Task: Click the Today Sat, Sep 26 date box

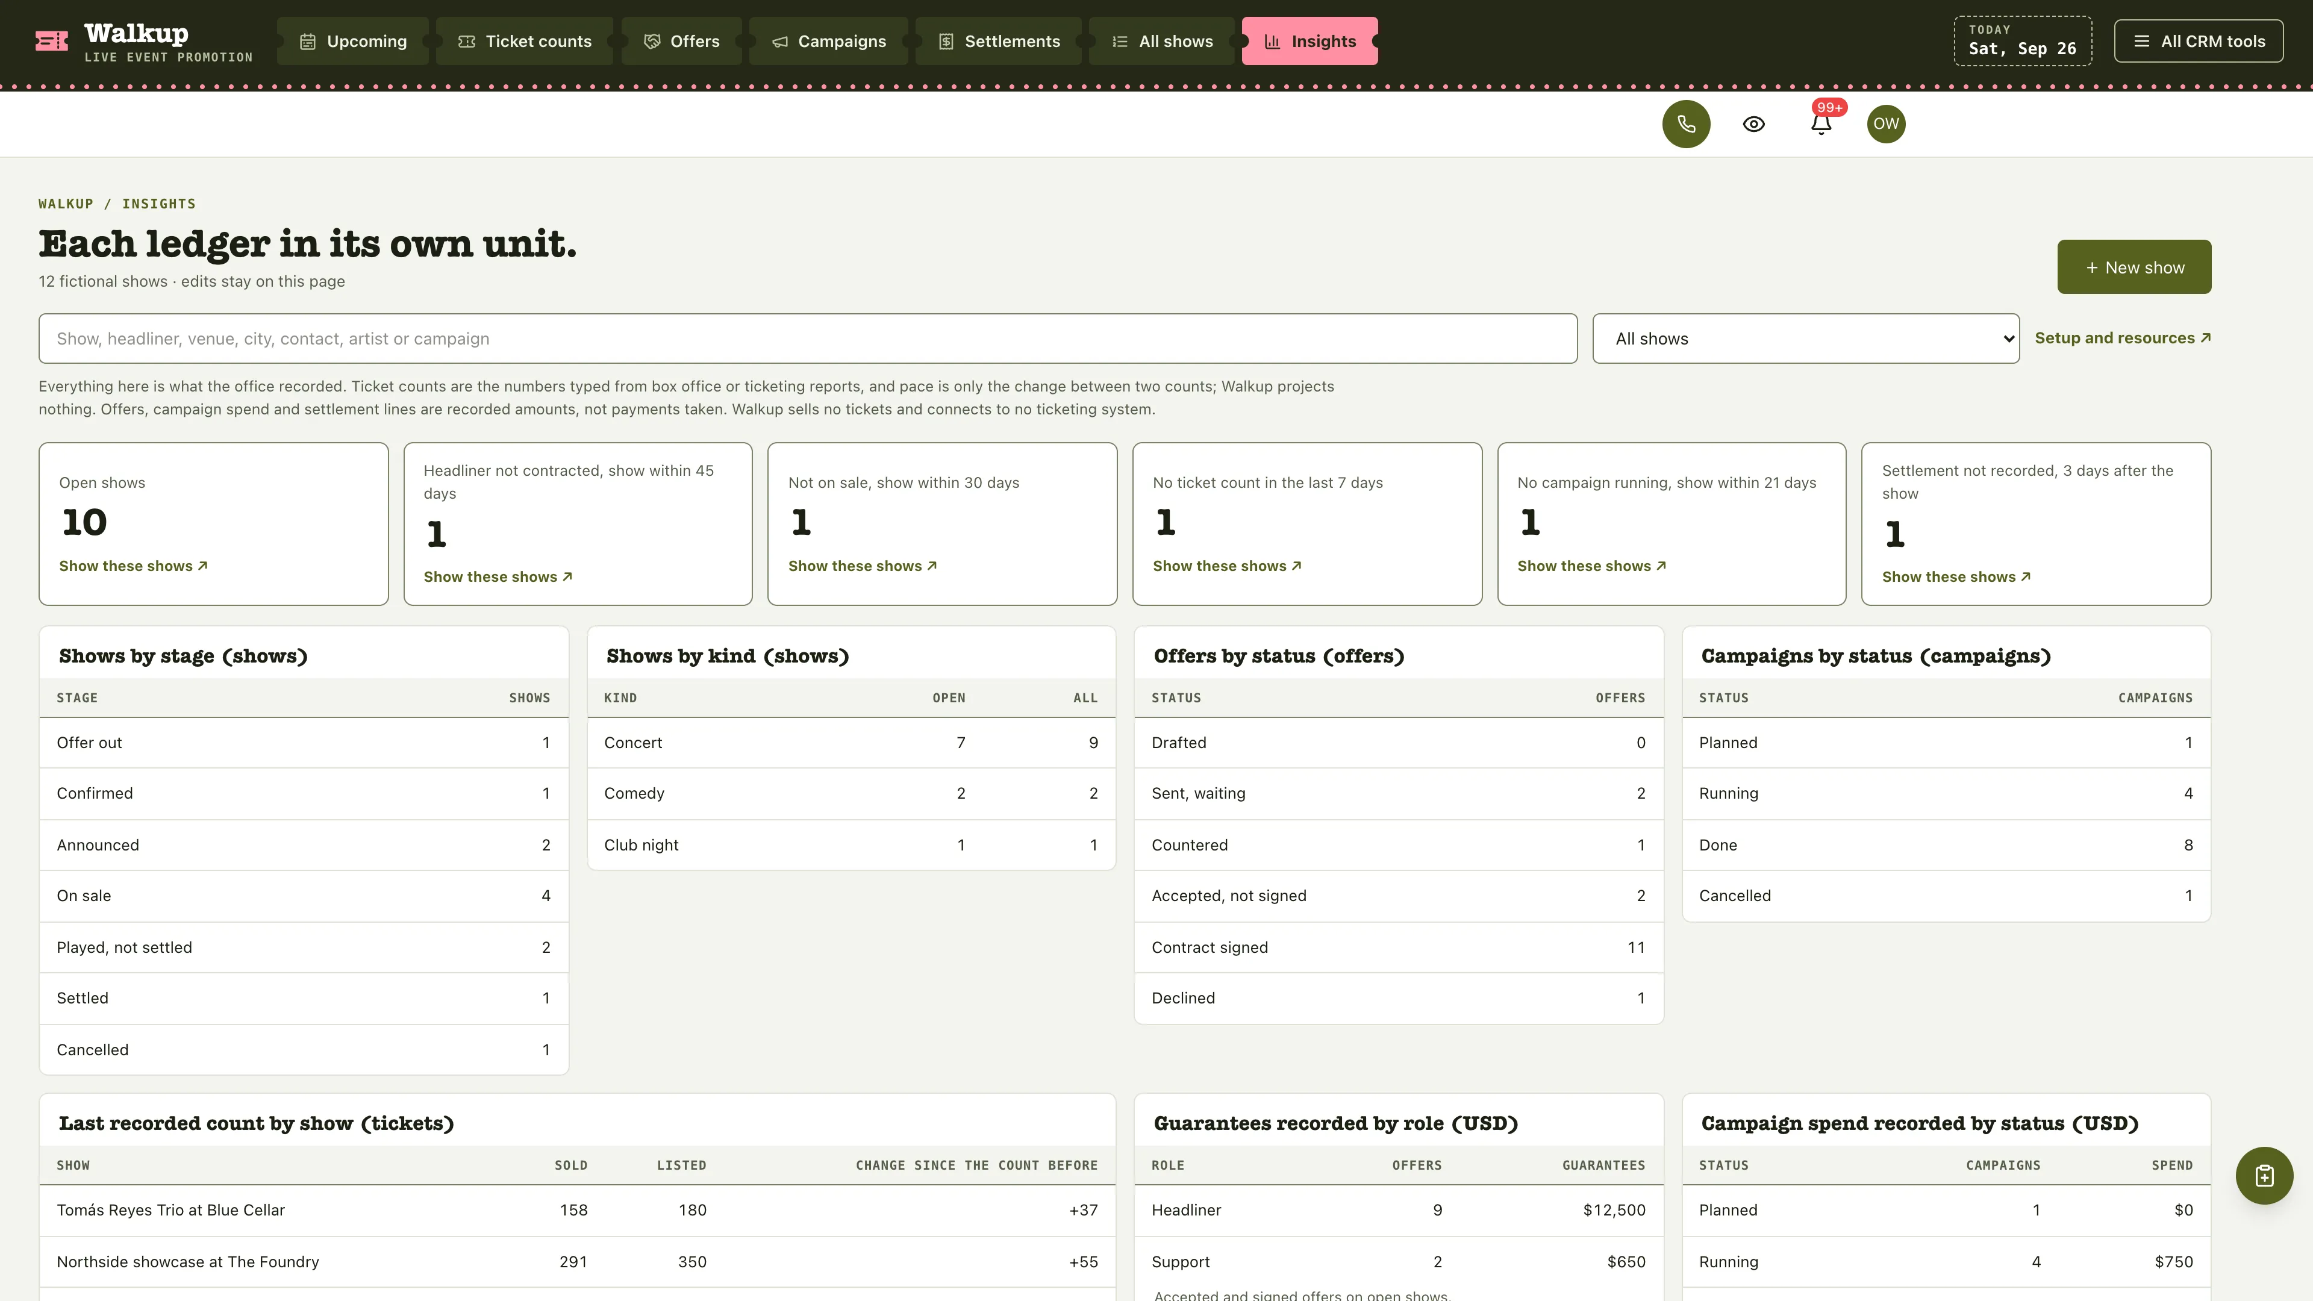Action: [x=2022, y=42]
